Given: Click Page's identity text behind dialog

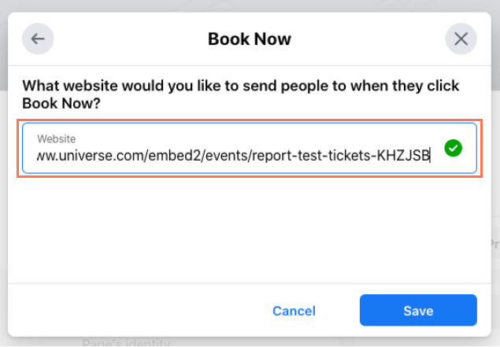Looking at the screenshot, I should coord(126,342).
